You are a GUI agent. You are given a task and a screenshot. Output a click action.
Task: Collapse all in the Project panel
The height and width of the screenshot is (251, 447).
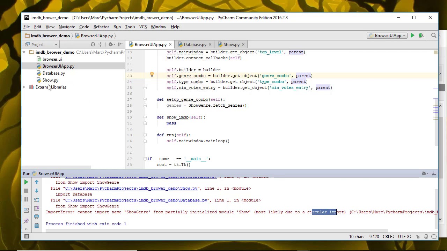[101, 45]
